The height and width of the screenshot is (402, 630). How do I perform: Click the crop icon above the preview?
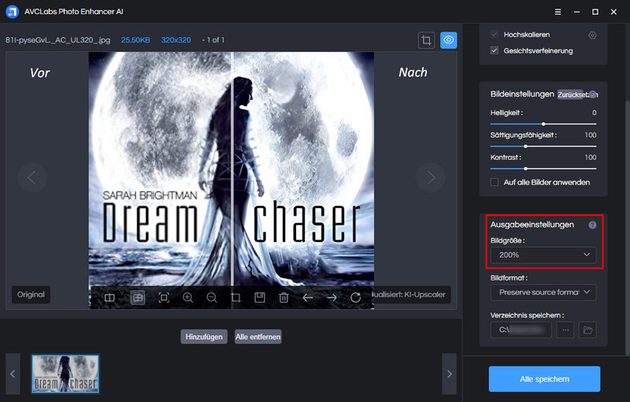pyautogui.click(x=426, y=40)
